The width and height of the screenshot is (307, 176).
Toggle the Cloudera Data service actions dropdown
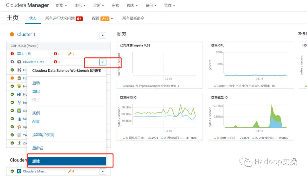tap(103, 62)
